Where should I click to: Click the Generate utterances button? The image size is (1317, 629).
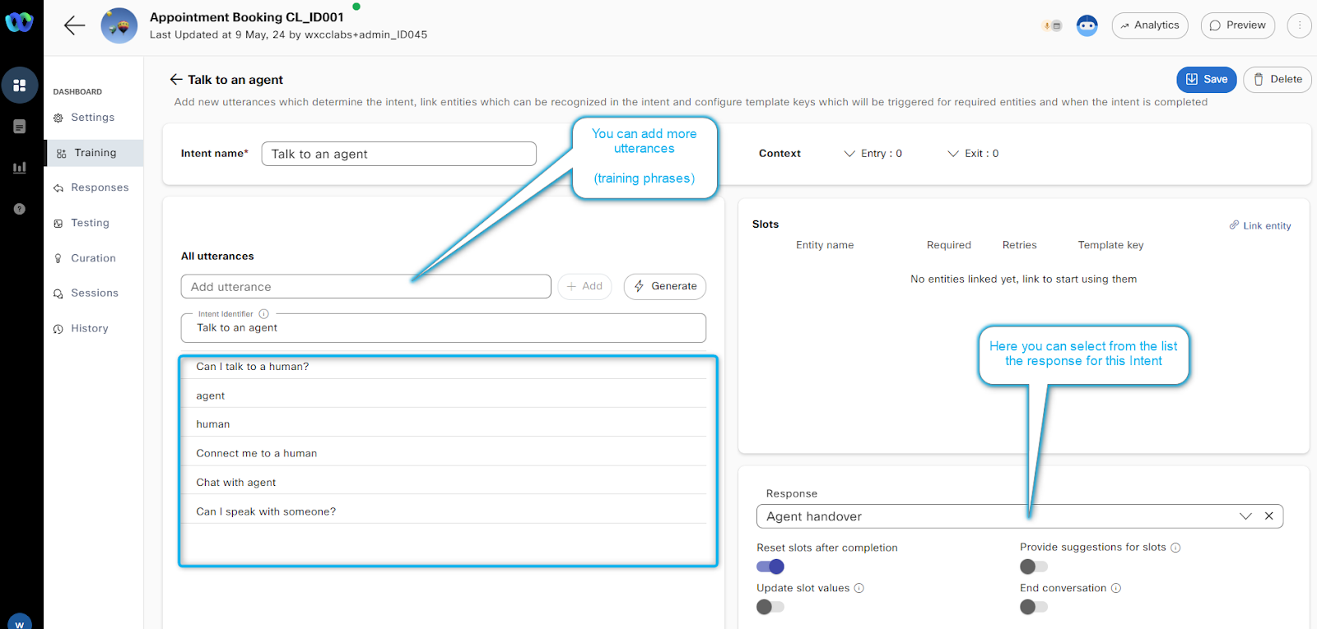(x=665, y=286)
